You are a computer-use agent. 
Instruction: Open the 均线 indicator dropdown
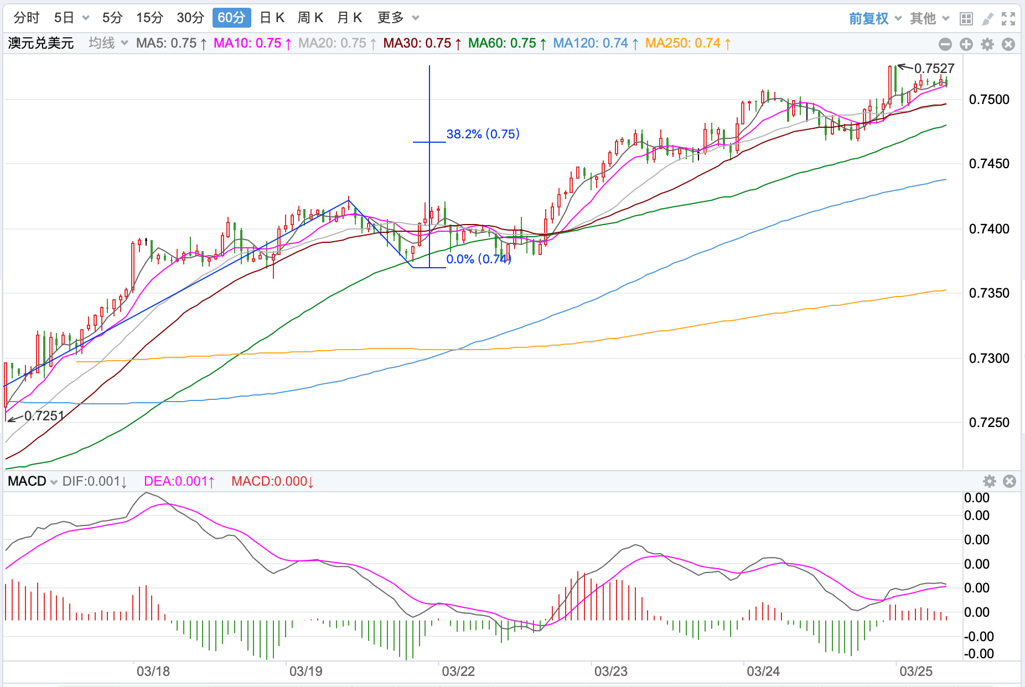(x=108, y=43)
